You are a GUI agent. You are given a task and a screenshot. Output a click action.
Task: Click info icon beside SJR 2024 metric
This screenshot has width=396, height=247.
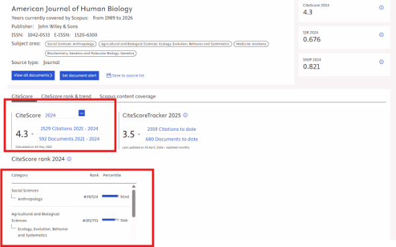coord(381,34)
